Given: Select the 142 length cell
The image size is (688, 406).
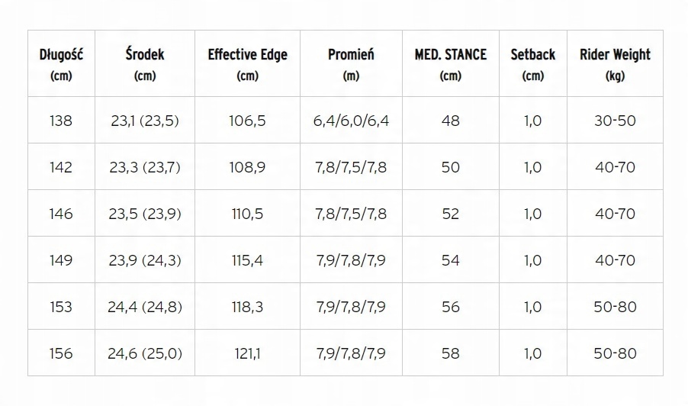Looking at the screenshot, I should click(x=61, y=167).
